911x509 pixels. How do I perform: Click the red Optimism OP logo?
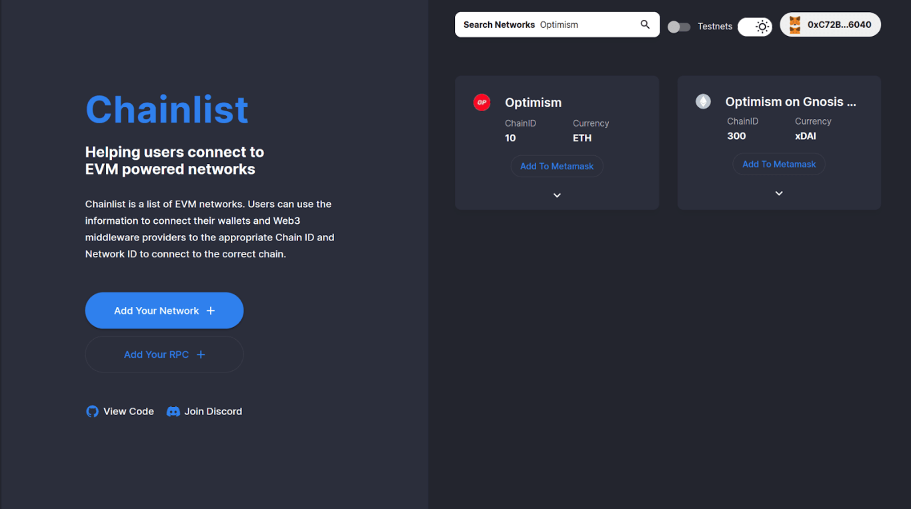(x=482, y=102)
